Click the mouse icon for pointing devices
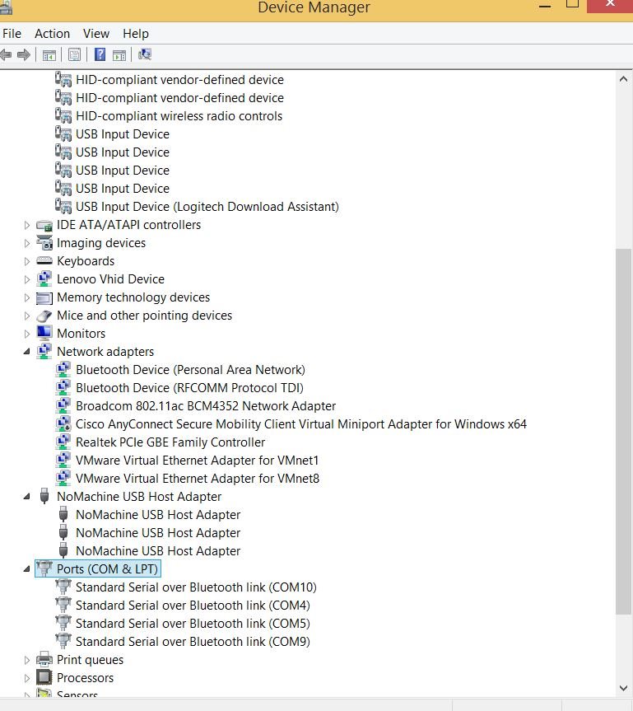 pyautogui.click(x=44, y=316)
